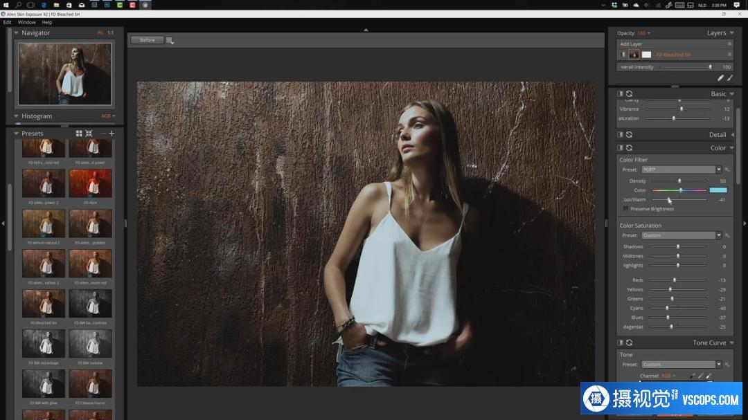The height and width of the screenshot is (420, 748).
Task: Set navigator zoom to 1:1
Action: [x=111, y=33]
